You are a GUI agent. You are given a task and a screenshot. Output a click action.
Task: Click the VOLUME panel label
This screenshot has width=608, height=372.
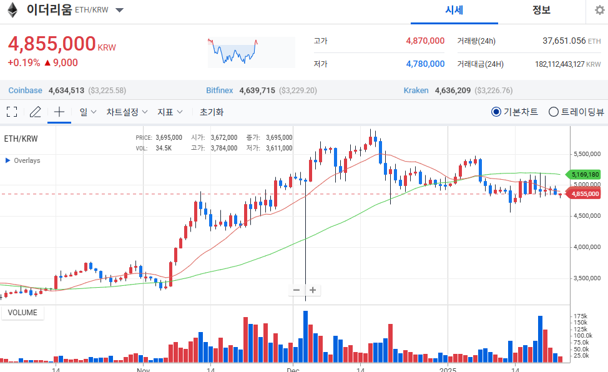tap(22, 313)
